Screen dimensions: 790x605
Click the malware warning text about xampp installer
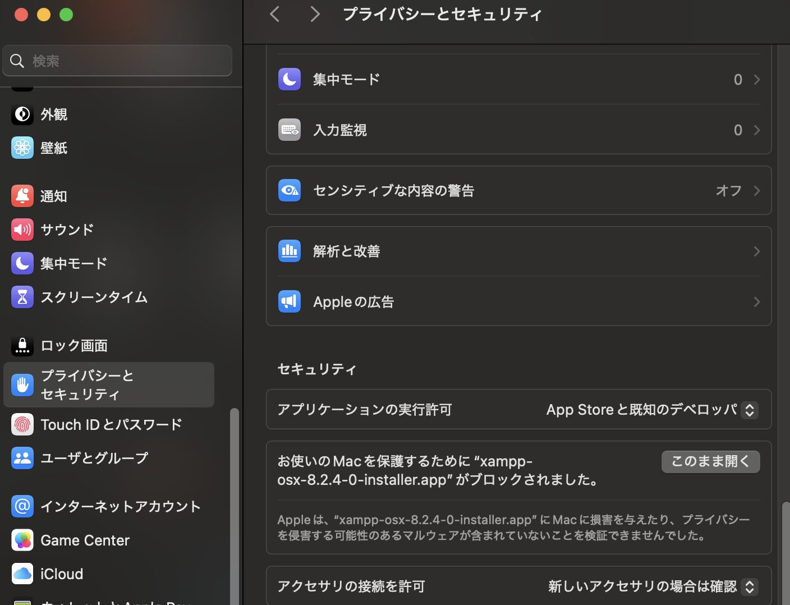point(513,528)
